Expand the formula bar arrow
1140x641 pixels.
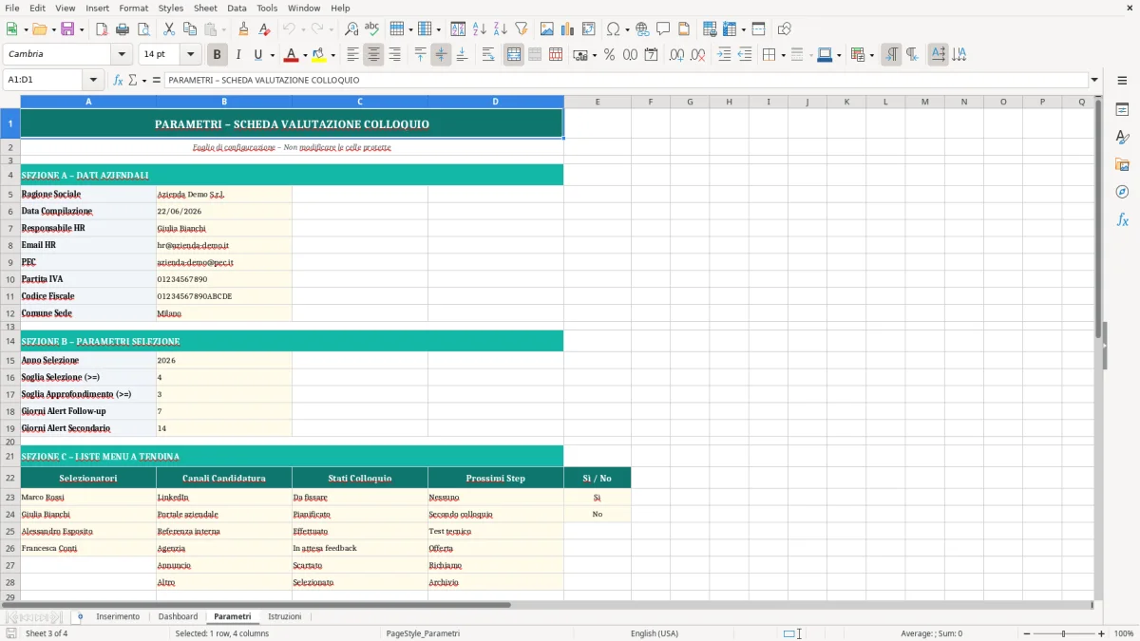click(1094, 80)
